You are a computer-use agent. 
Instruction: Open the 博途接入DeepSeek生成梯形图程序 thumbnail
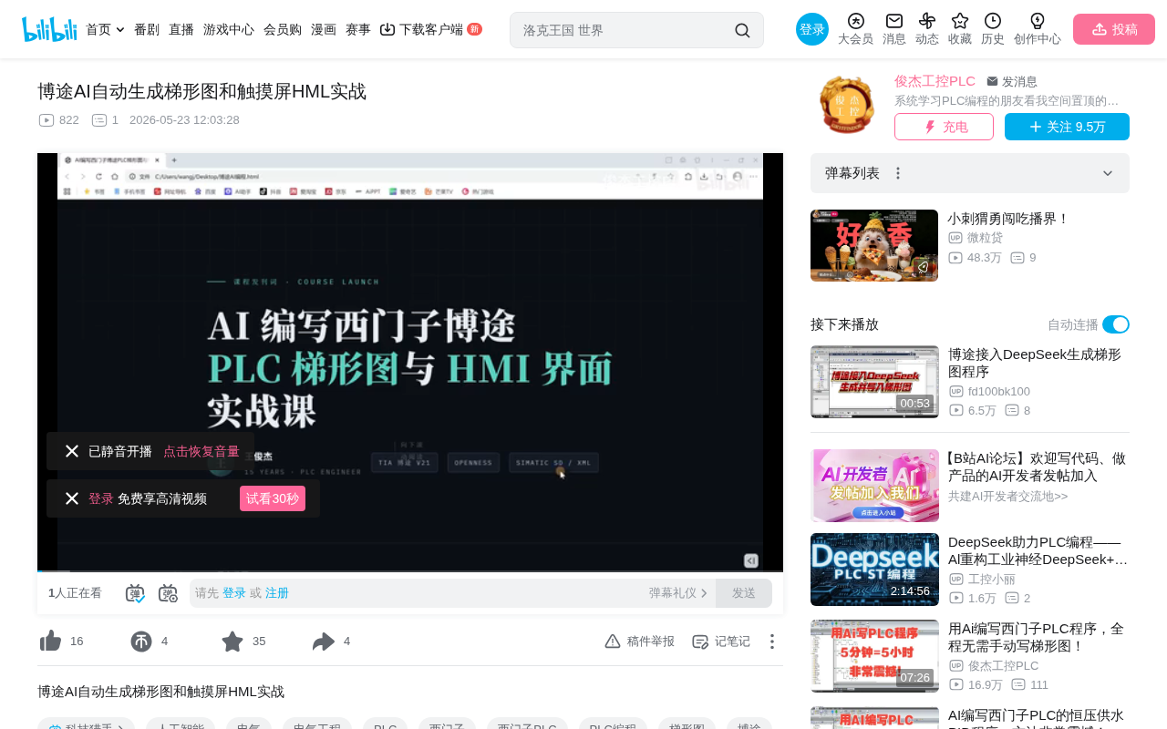point(874,382)
